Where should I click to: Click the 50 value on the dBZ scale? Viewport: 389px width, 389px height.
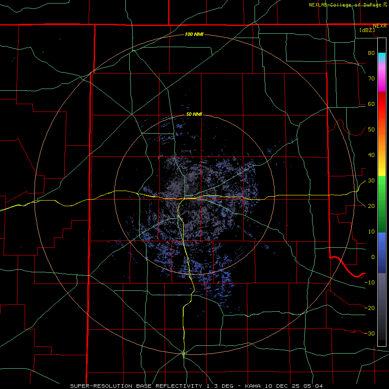tap(371, 130)
